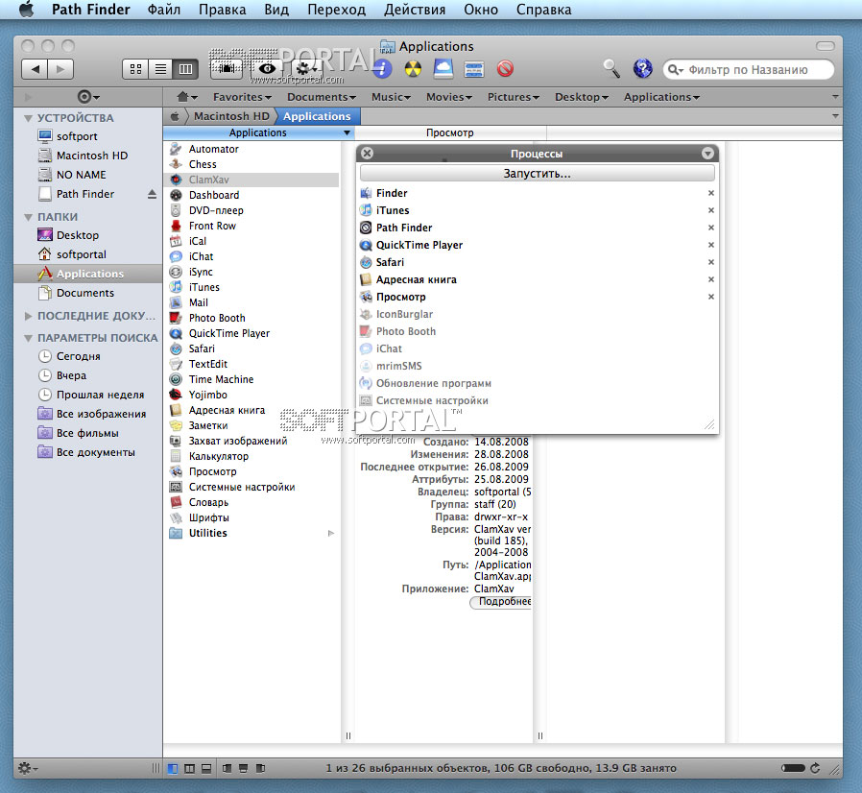Open the bottom-left gear action menu
This screenshot has width=862, height=793.
[28, 768]
